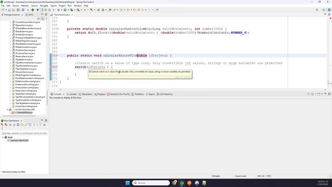Expand IPlataformaService.java tree node
This screenshot has width=332, height=187.
(x=10, y=47)
